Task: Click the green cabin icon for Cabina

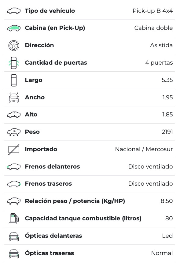Action: coord(13,28)
